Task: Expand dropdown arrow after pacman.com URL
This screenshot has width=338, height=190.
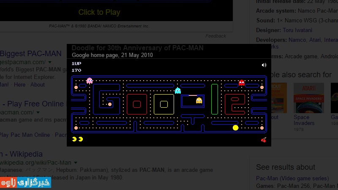Action: 38,113
